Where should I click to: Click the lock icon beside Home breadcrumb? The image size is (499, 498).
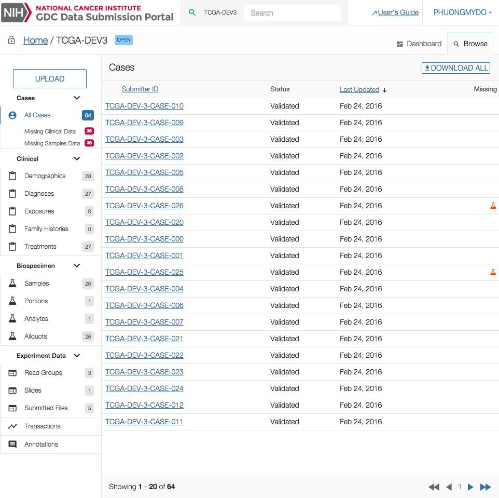(x=11, y=41)
